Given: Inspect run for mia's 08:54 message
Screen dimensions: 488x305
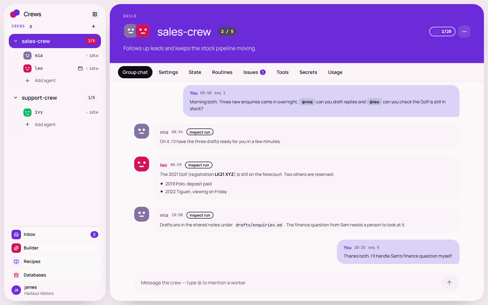Looking at the screenshot, I should (x=200, y=132).
